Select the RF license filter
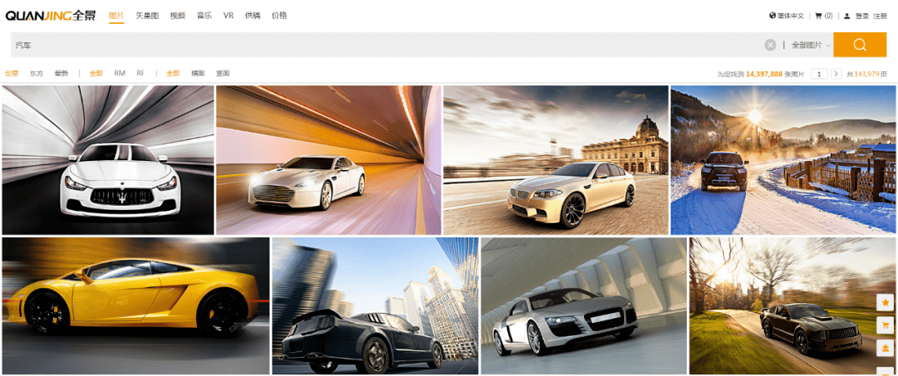 pyautogui.click(x=141, y=73)
